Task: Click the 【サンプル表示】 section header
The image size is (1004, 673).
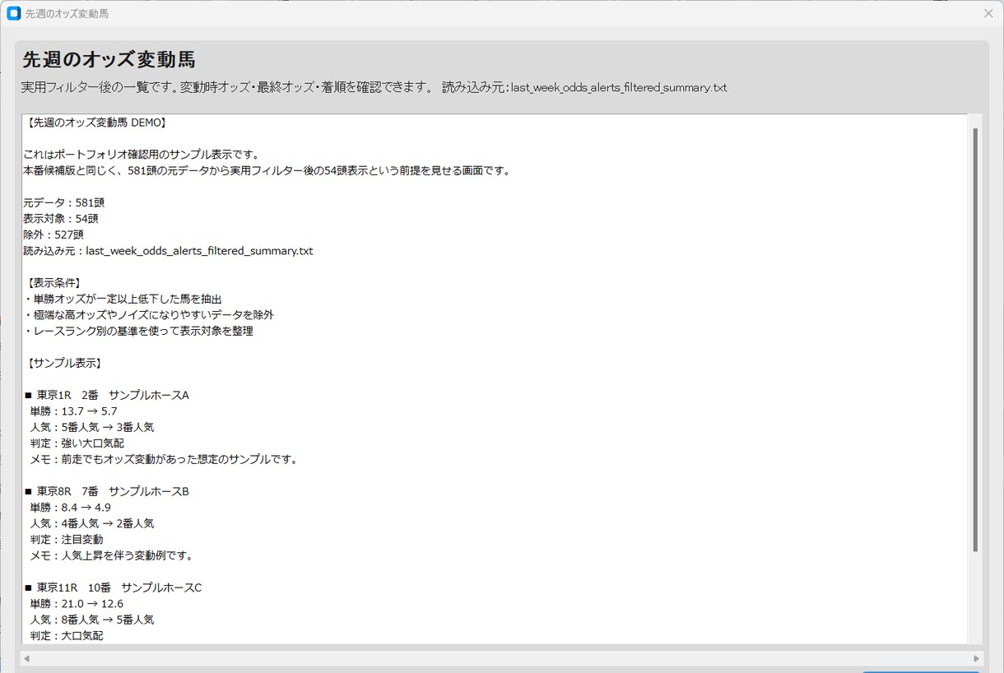Action: 64,363
